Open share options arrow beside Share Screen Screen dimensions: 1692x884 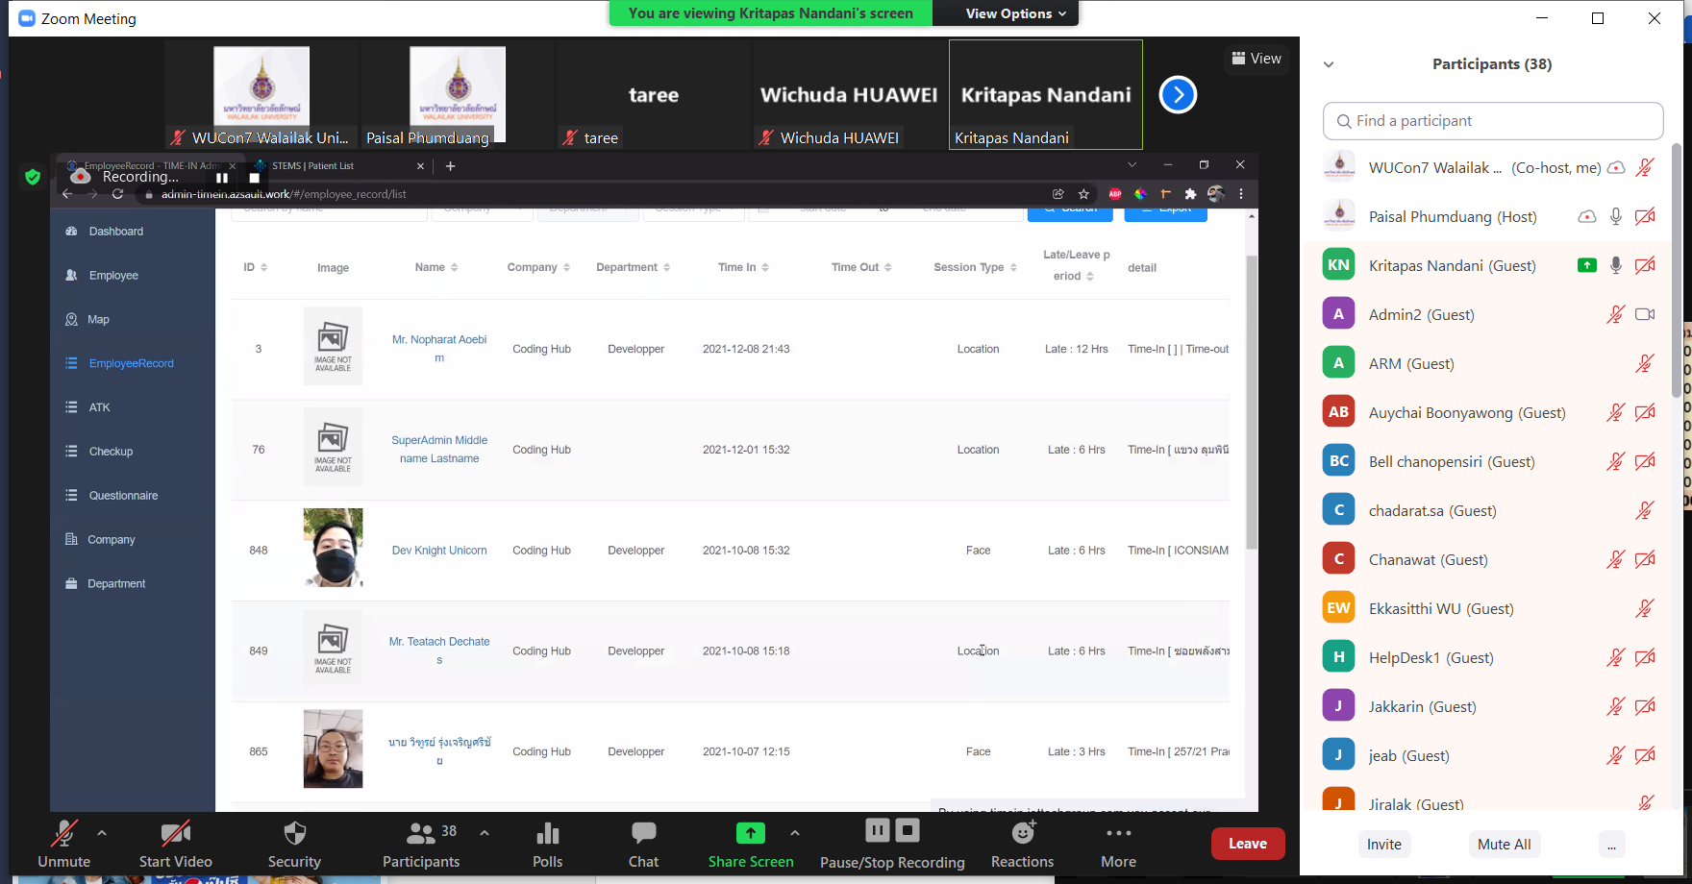tap(794, 833)
